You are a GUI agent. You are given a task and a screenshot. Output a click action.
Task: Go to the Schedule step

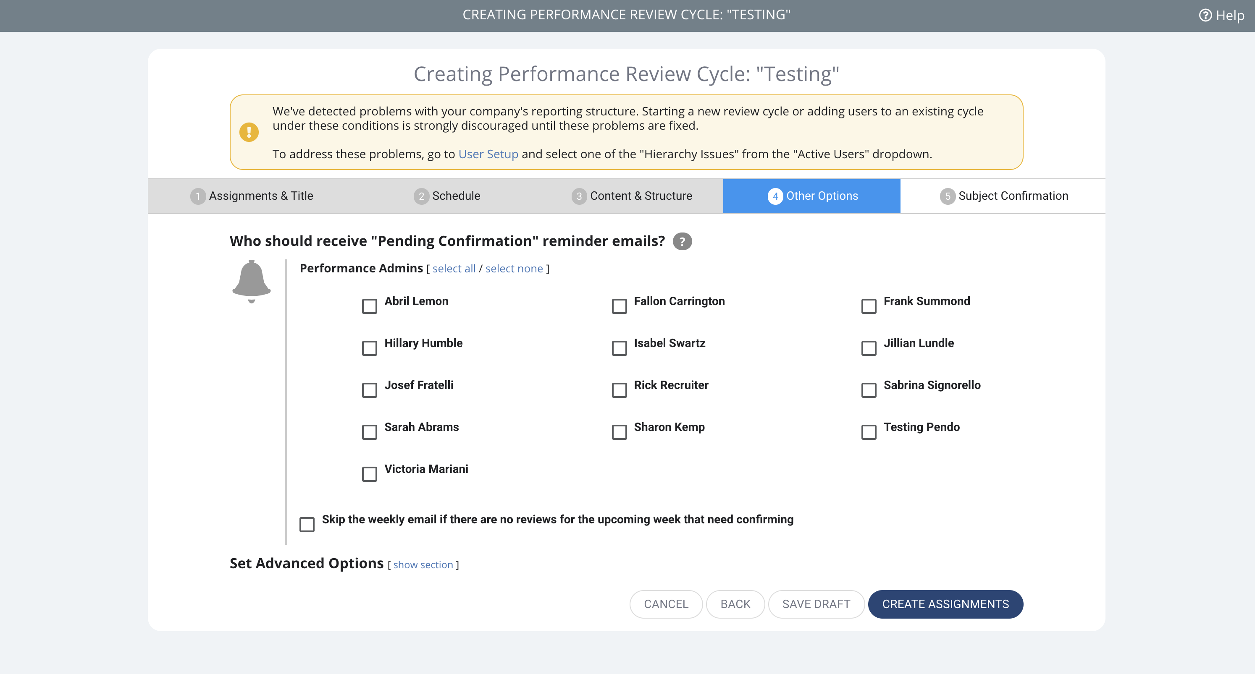[447, 196]
